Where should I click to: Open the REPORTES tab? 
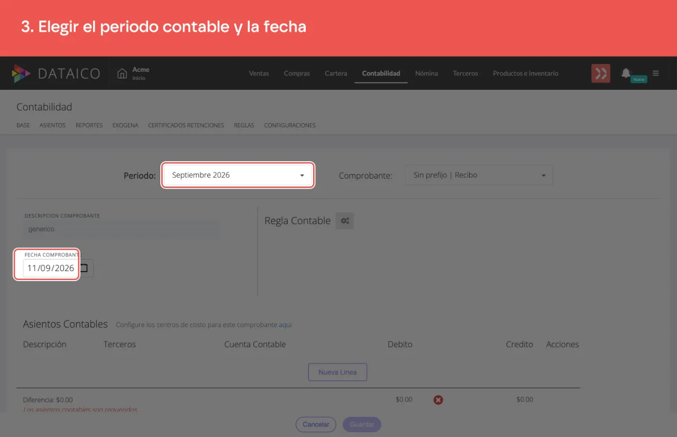click(x=89, y=126)
